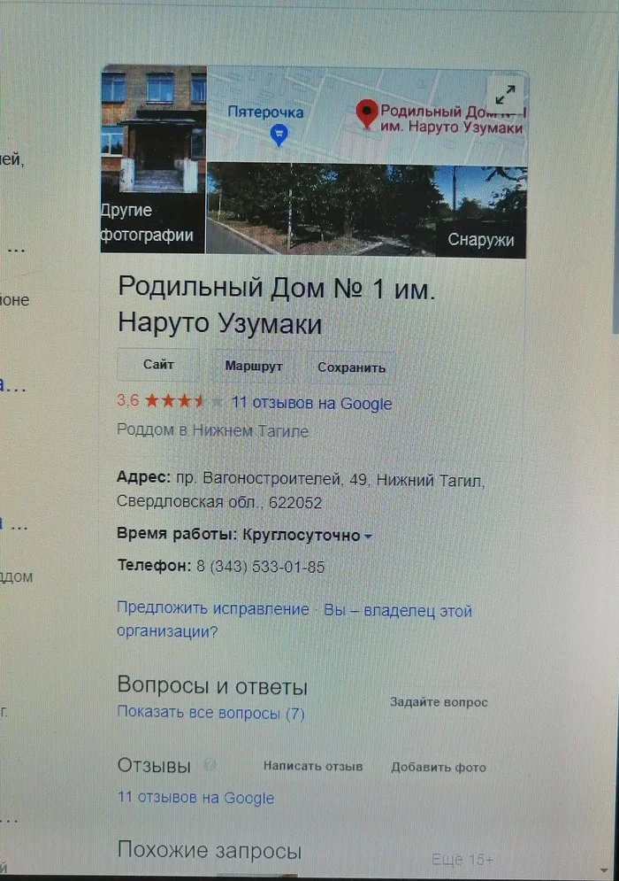Viewport: 619px width, 881px height.
Task: Expand the map with fullscreen arrows icon
Action: 505,95
